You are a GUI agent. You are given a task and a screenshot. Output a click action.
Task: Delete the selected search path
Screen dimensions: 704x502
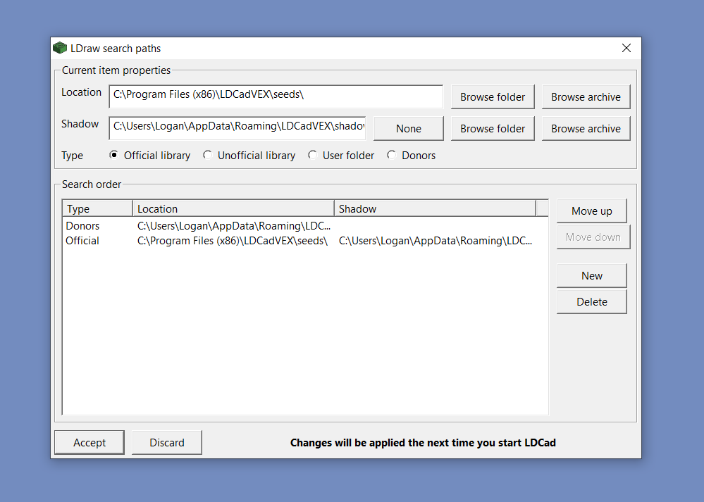(591, 302)
